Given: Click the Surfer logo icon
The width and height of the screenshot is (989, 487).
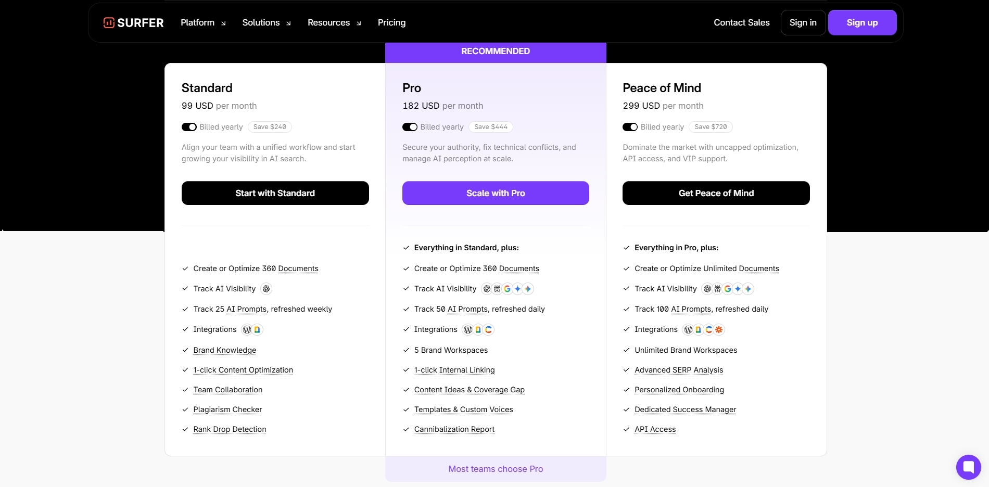Looking at the screenshot, I should (x=109, y=23).
